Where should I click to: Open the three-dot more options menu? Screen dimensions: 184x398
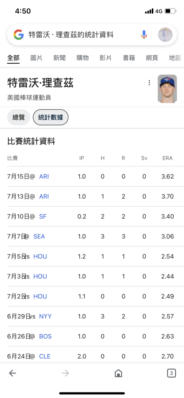(149, 82)
